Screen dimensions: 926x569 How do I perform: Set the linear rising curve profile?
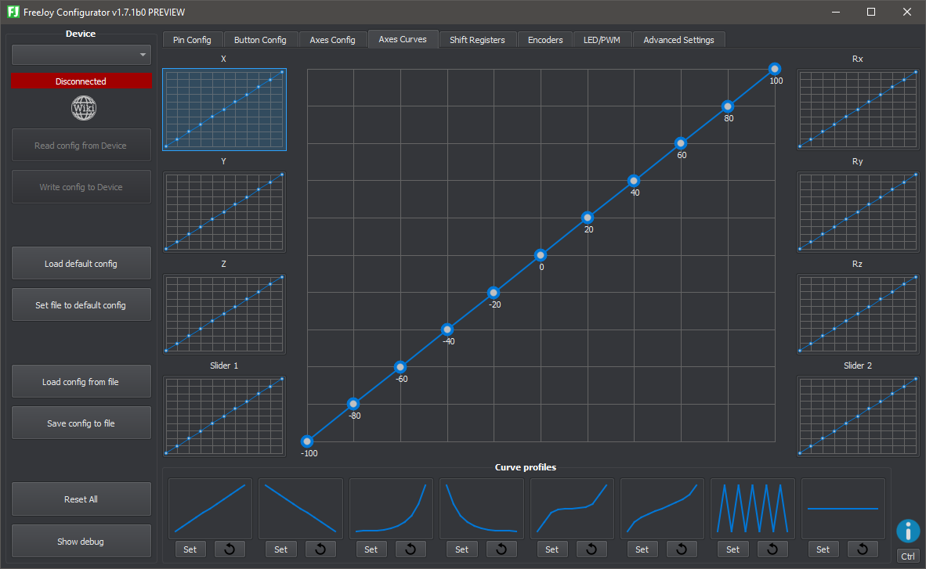190,549
